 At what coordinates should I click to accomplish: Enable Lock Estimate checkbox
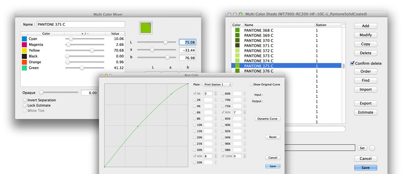[25, 105]
